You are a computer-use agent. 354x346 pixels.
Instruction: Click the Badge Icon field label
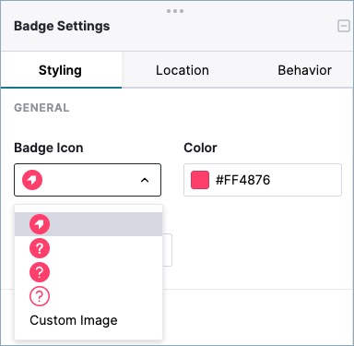pos(49,148)
